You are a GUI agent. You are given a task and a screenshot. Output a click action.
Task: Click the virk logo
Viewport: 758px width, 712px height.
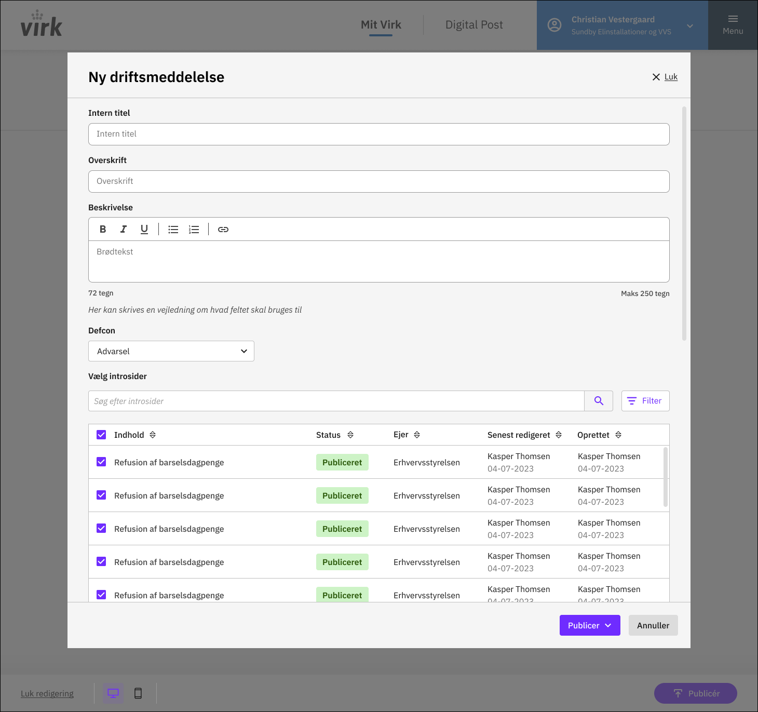pyautogui.click(x=42, y=24)
